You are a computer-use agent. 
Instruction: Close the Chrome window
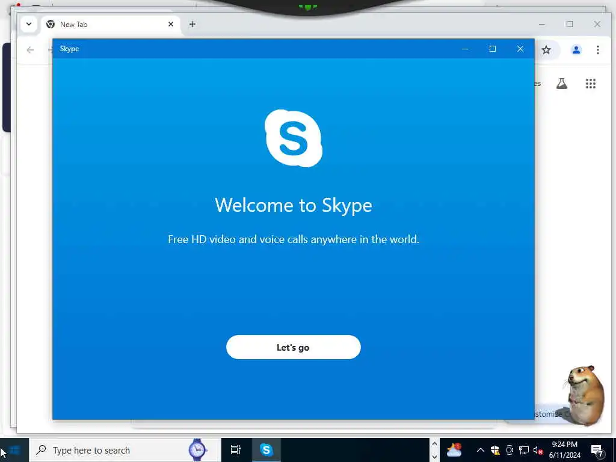pyautogui.click(x=597, y=24)
